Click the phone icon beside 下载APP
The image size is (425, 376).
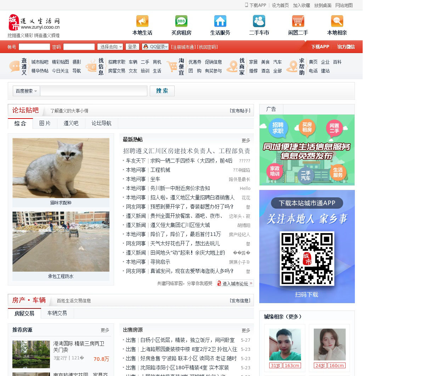click(x=246, y=5)
